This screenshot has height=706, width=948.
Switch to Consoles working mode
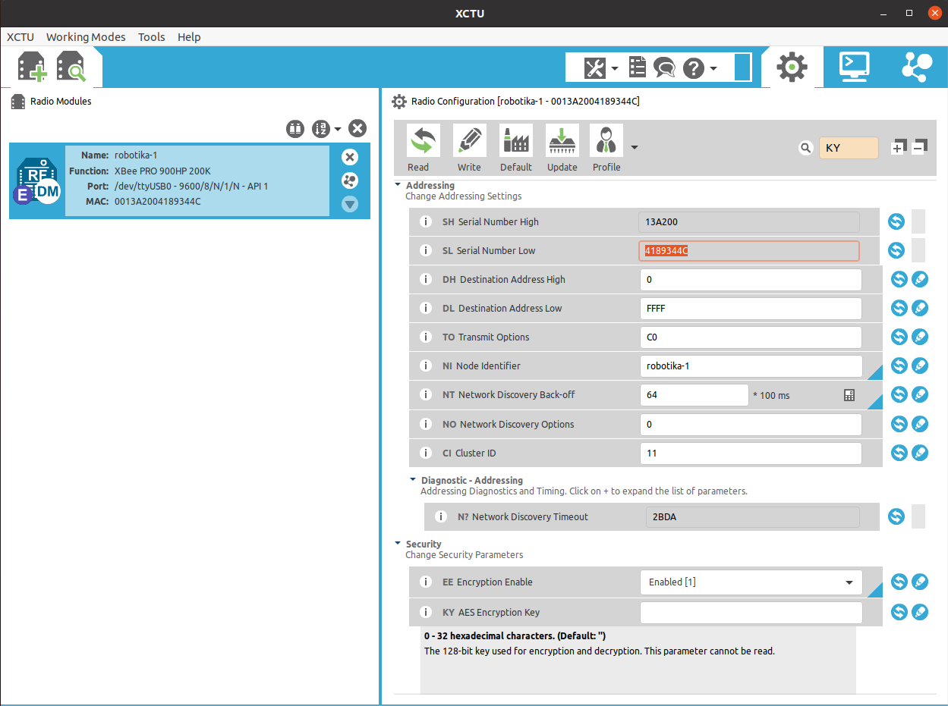(854, 67)
